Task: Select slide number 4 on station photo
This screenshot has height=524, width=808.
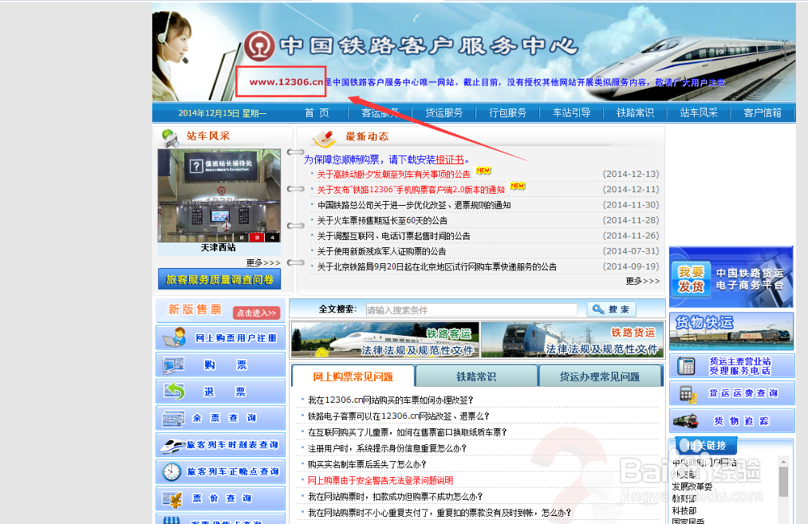Action: pyautogui.click(x=272, y=237)
